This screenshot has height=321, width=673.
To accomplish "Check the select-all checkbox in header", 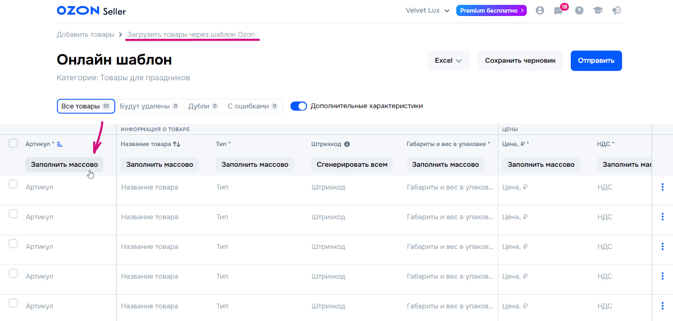I will point(13,144).
